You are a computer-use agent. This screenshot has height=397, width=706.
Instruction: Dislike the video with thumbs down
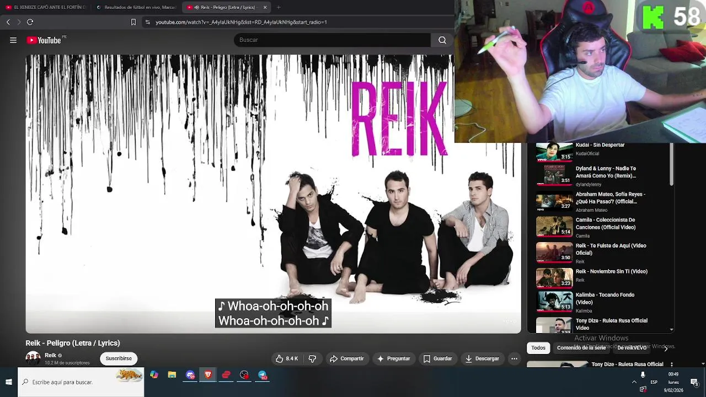(312, 358)
